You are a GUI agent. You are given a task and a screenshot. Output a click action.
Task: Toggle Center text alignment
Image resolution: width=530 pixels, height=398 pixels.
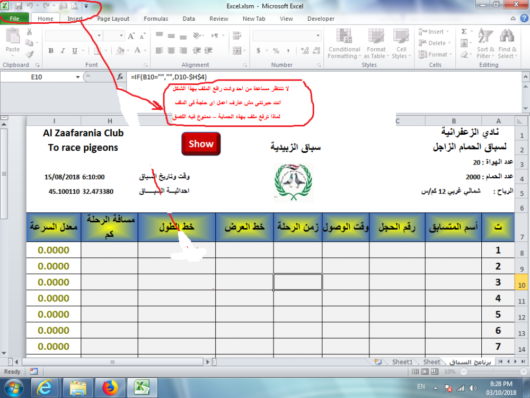[x=171, y=51]
